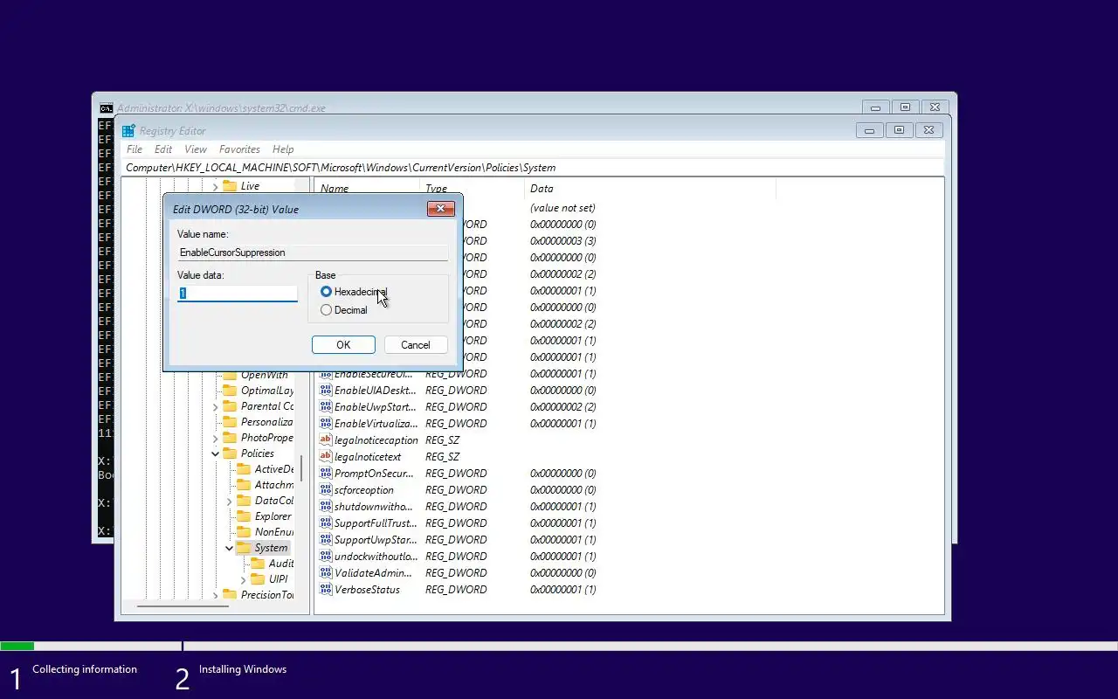The height and width of the screenshot is (699, 1118).
Task: Click the EnableUwpStart value's DWORD icon
Action: pos(326,407)
